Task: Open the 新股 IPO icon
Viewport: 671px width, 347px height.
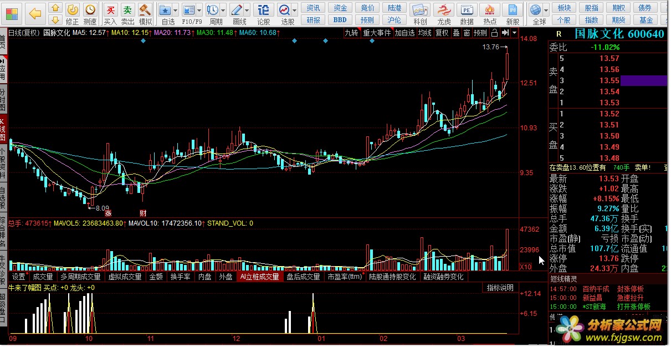Action: (x=513, y=10)
